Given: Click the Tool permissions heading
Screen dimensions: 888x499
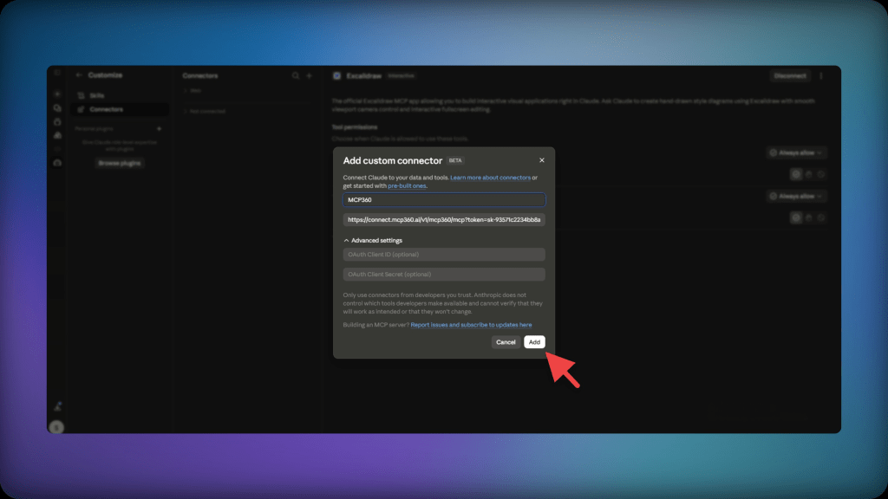Looking at the screenshot, I should pos(355,127).
